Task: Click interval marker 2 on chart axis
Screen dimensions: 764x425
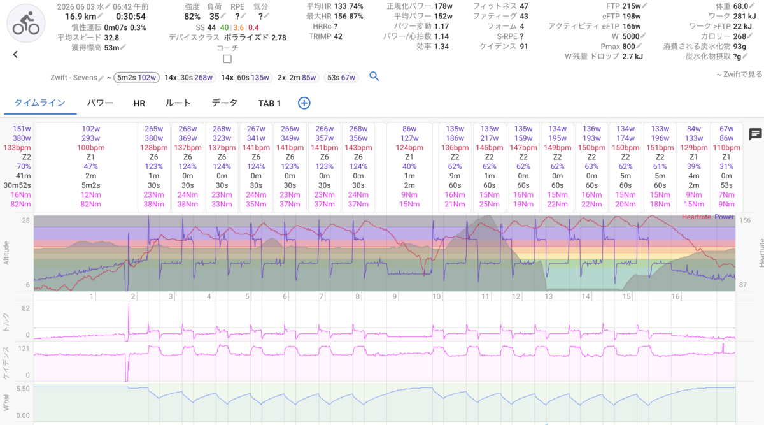Action: pos(133,296)
